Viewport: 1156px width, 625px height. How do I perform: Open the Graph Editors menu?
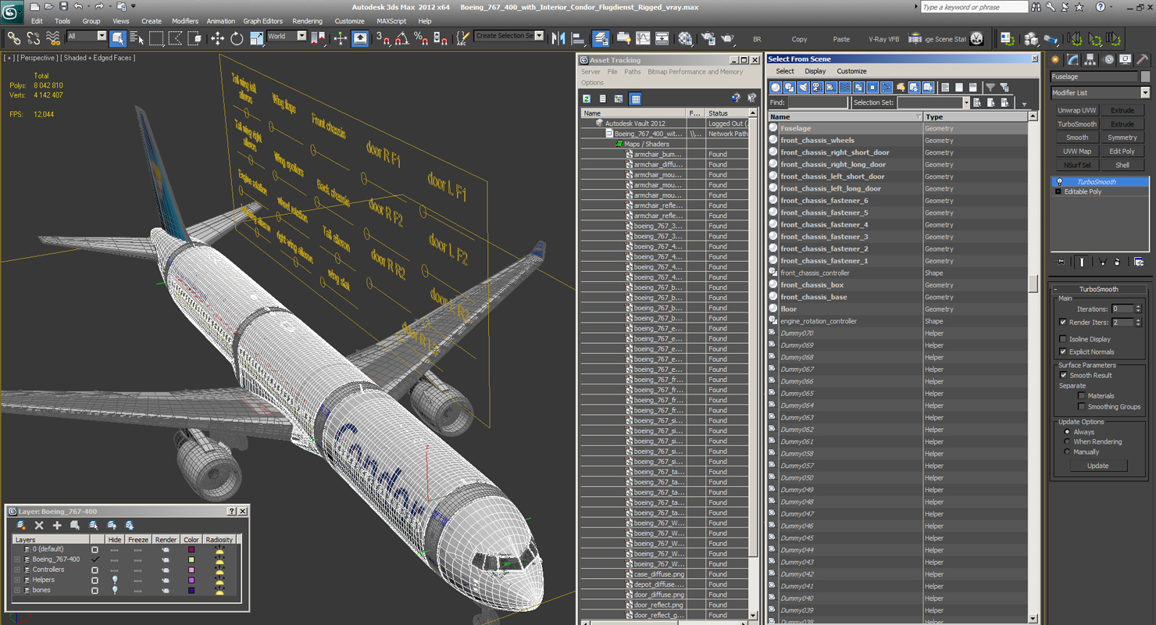[262, 21]
